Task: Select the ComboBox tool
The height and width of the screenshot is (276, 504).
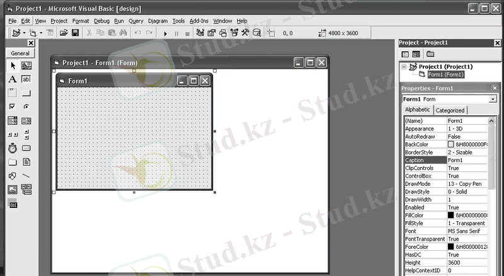Action: click(13, 120)
